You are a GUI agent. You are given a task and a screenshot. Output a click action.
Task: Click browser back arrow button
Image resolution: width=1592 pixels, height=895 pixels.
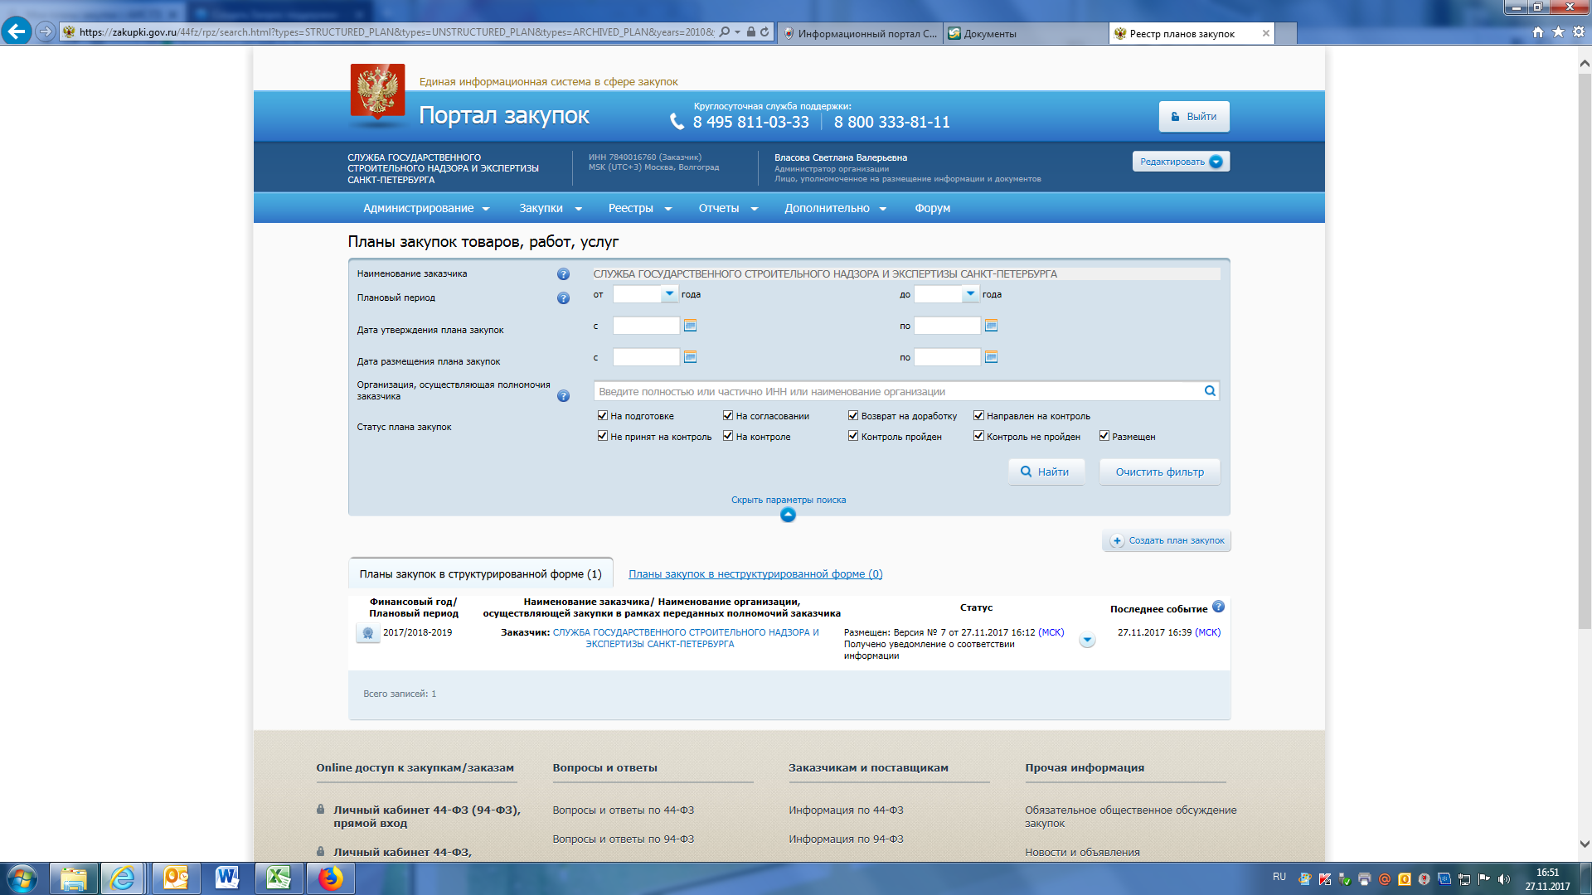[x=16, y=32]
